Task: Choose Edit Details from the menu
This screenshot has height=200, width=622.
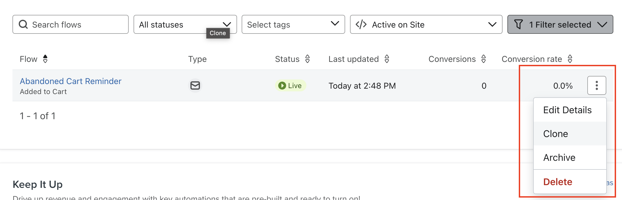Action: (x=570, y=110)
